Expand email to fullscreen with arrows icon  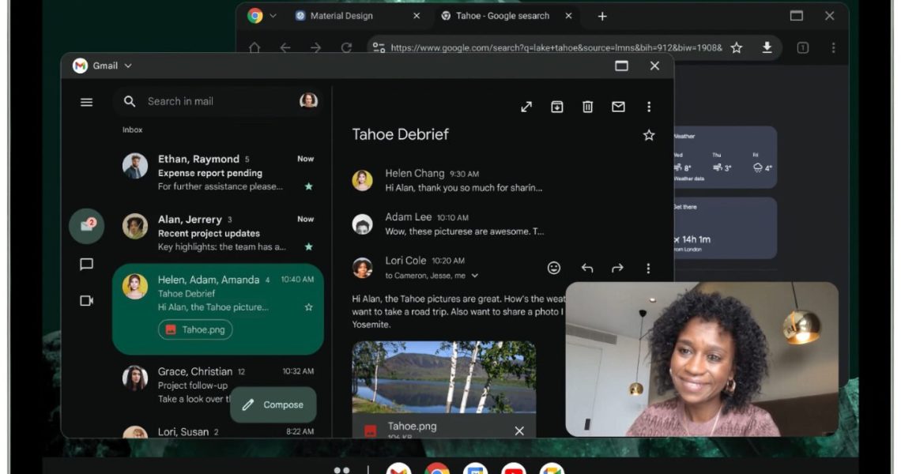click(x=526, y=107)
